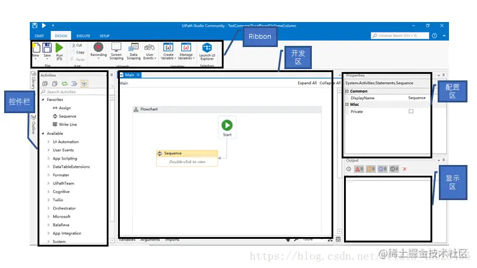Viewport: 477px width, 268px height.
Task: Click the tree view icon in Activities toolbar
Action: 74,83
